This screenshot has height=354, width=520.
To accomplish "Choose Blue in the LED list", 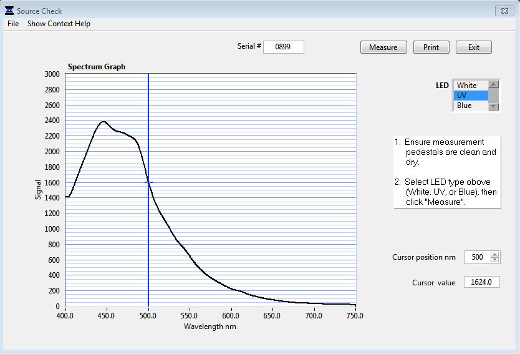I will pyautogui.click(x=470, y=106).
